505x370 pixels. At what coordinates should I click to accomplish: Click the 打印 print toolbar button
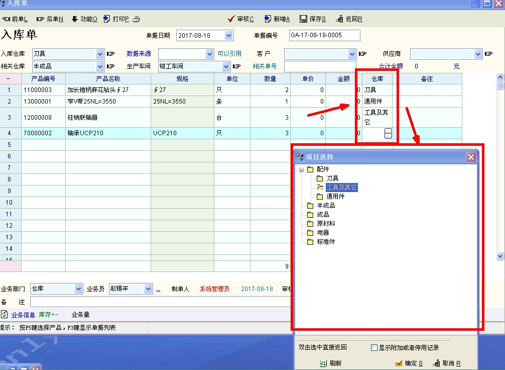[116, 19]
